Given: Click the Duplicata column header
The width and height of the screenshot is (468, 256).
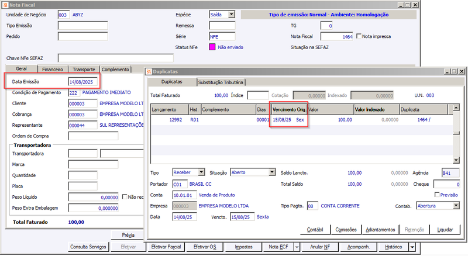Looking at the screenshot, I should (424, 109).
